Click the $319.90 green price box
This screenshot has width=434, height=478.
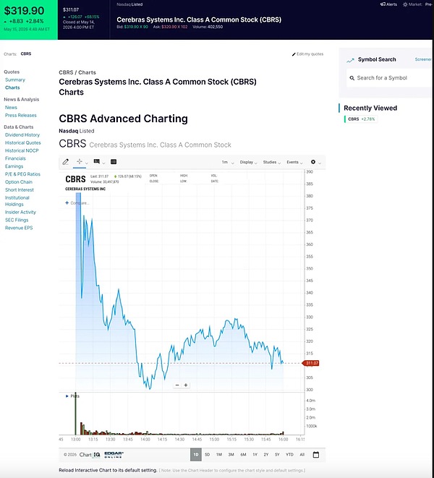(29, 20)
